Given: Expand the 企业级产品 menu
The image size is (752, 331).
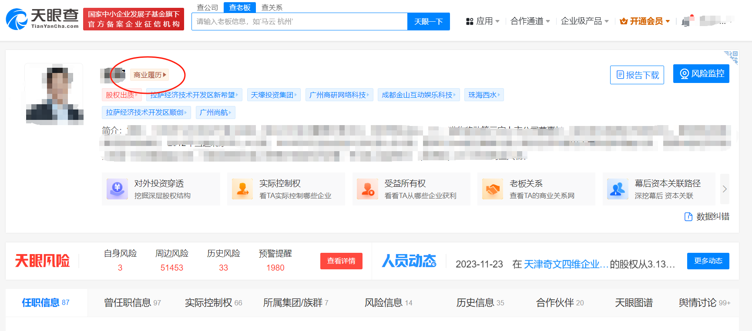Looking at the screenshot, I should pyautogui.click(x=584, y=21).
